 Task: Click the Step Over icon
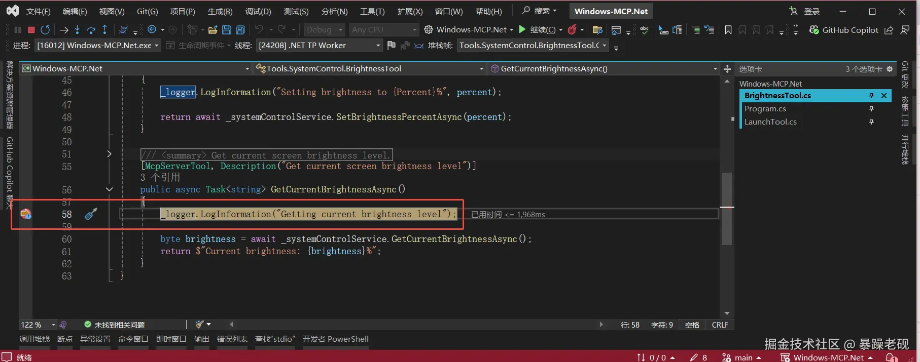(91, 30)
